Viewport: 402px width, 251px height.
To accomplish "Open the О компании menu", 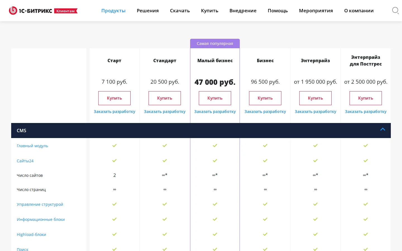I will [x=359, y=11].
